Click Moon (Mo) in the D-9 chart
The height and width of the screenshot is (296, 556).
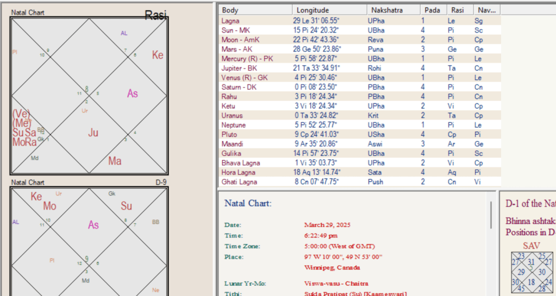pos(49,206)
